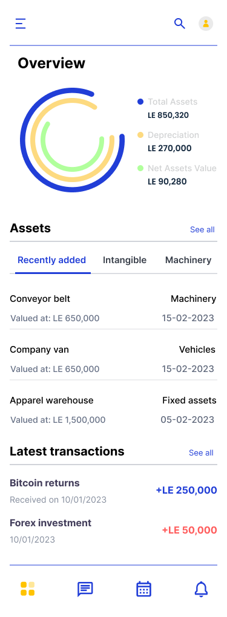Open the Conveyor belt asset

click(113, 308)
